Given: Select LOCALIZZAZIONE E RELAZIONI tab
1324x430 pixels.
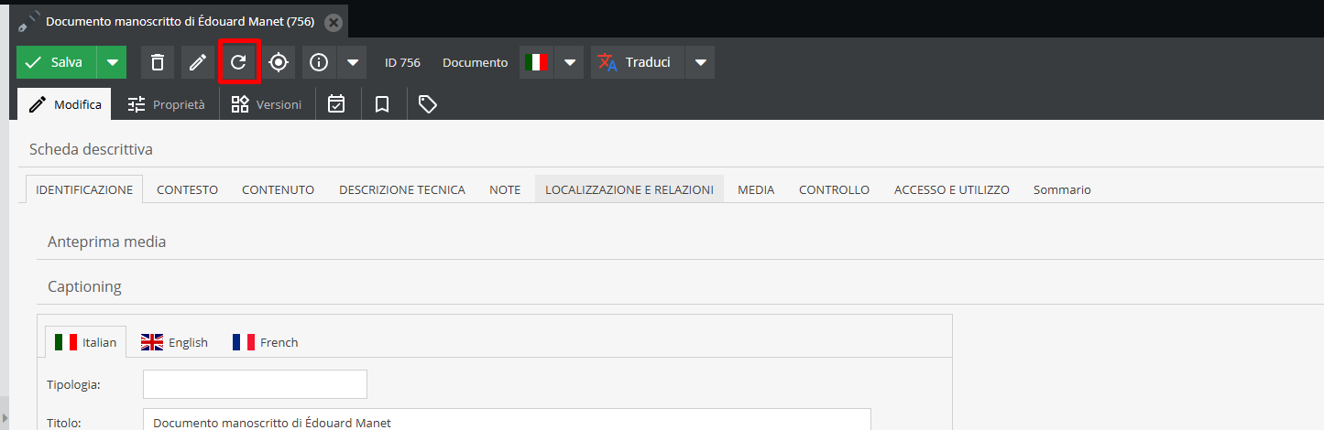Looking at the screenshot, I should pyautogui.click(x=629, y=189).
